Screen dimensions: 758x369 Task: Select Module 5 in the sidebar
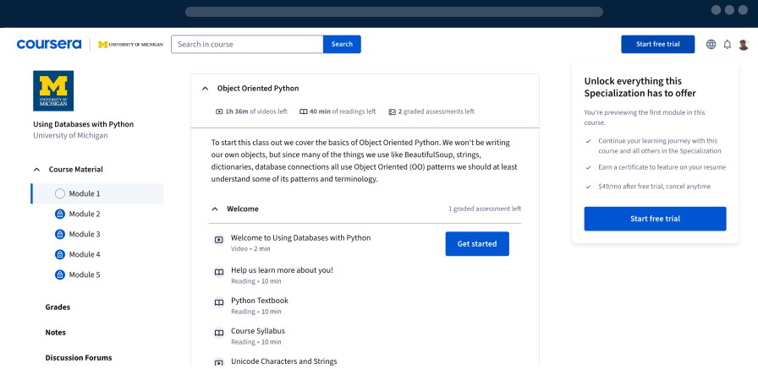pyautogui.click(x=84, y=274)
